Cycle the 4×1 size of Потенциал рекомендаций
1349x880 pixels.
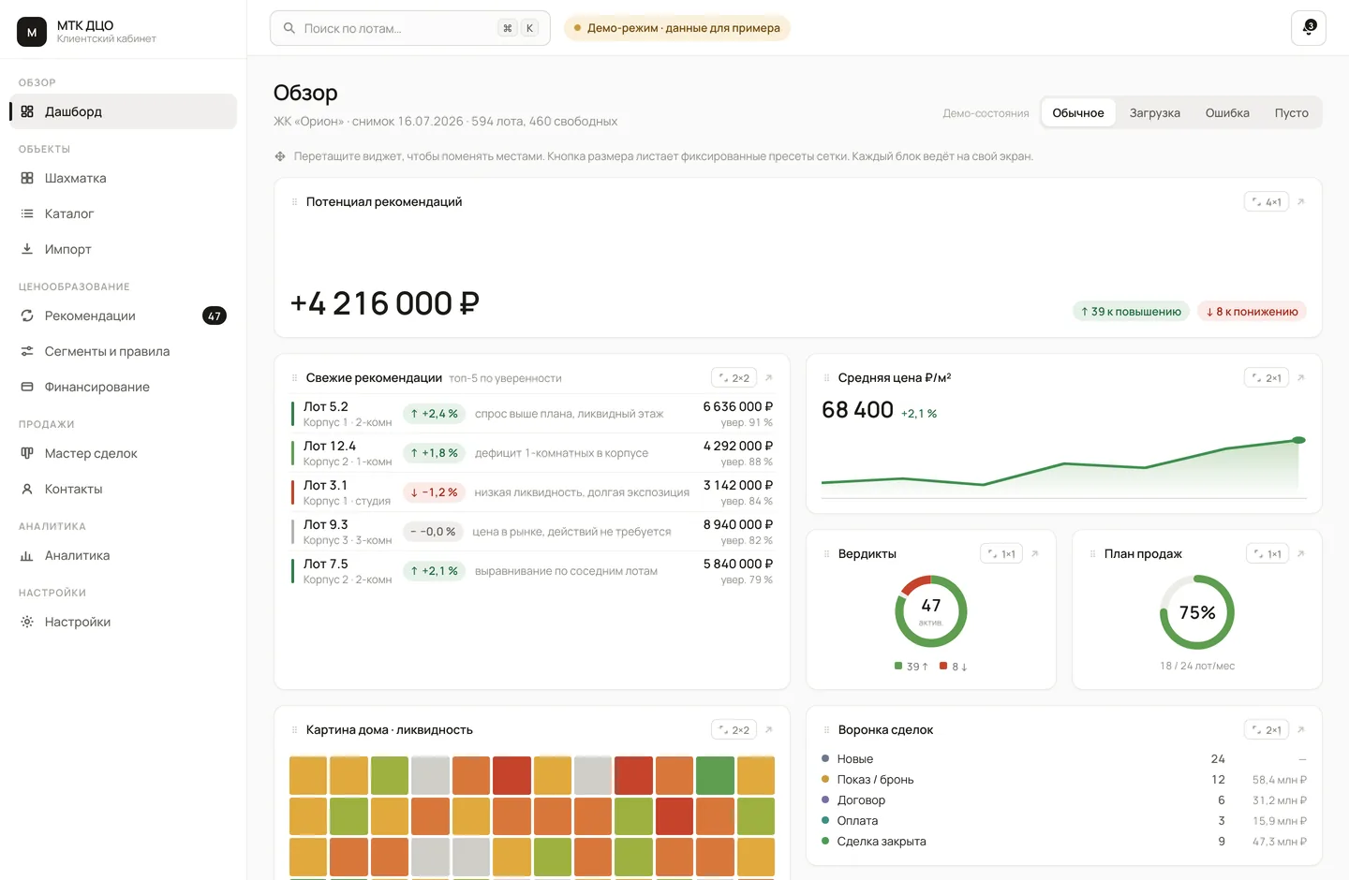pyautogui.click(x=1267, y=202)
